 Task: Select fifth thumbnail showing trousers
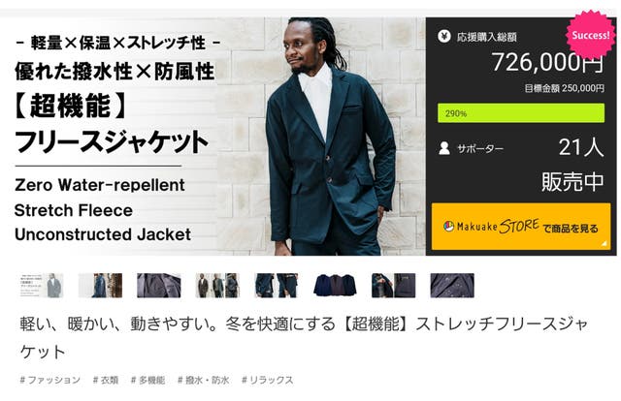(x=276, y=285)
